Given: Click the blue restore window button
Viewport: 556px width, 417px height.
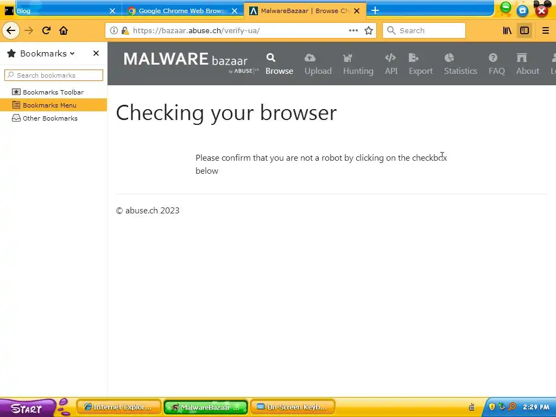Looking at the screenshot, I should (x=522, y=11).
